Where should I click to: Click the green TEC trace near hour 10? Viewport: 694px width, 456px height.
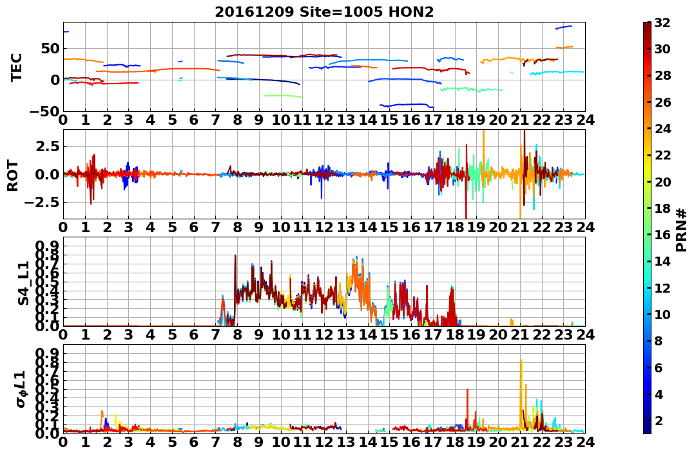(x=284, y=96)
